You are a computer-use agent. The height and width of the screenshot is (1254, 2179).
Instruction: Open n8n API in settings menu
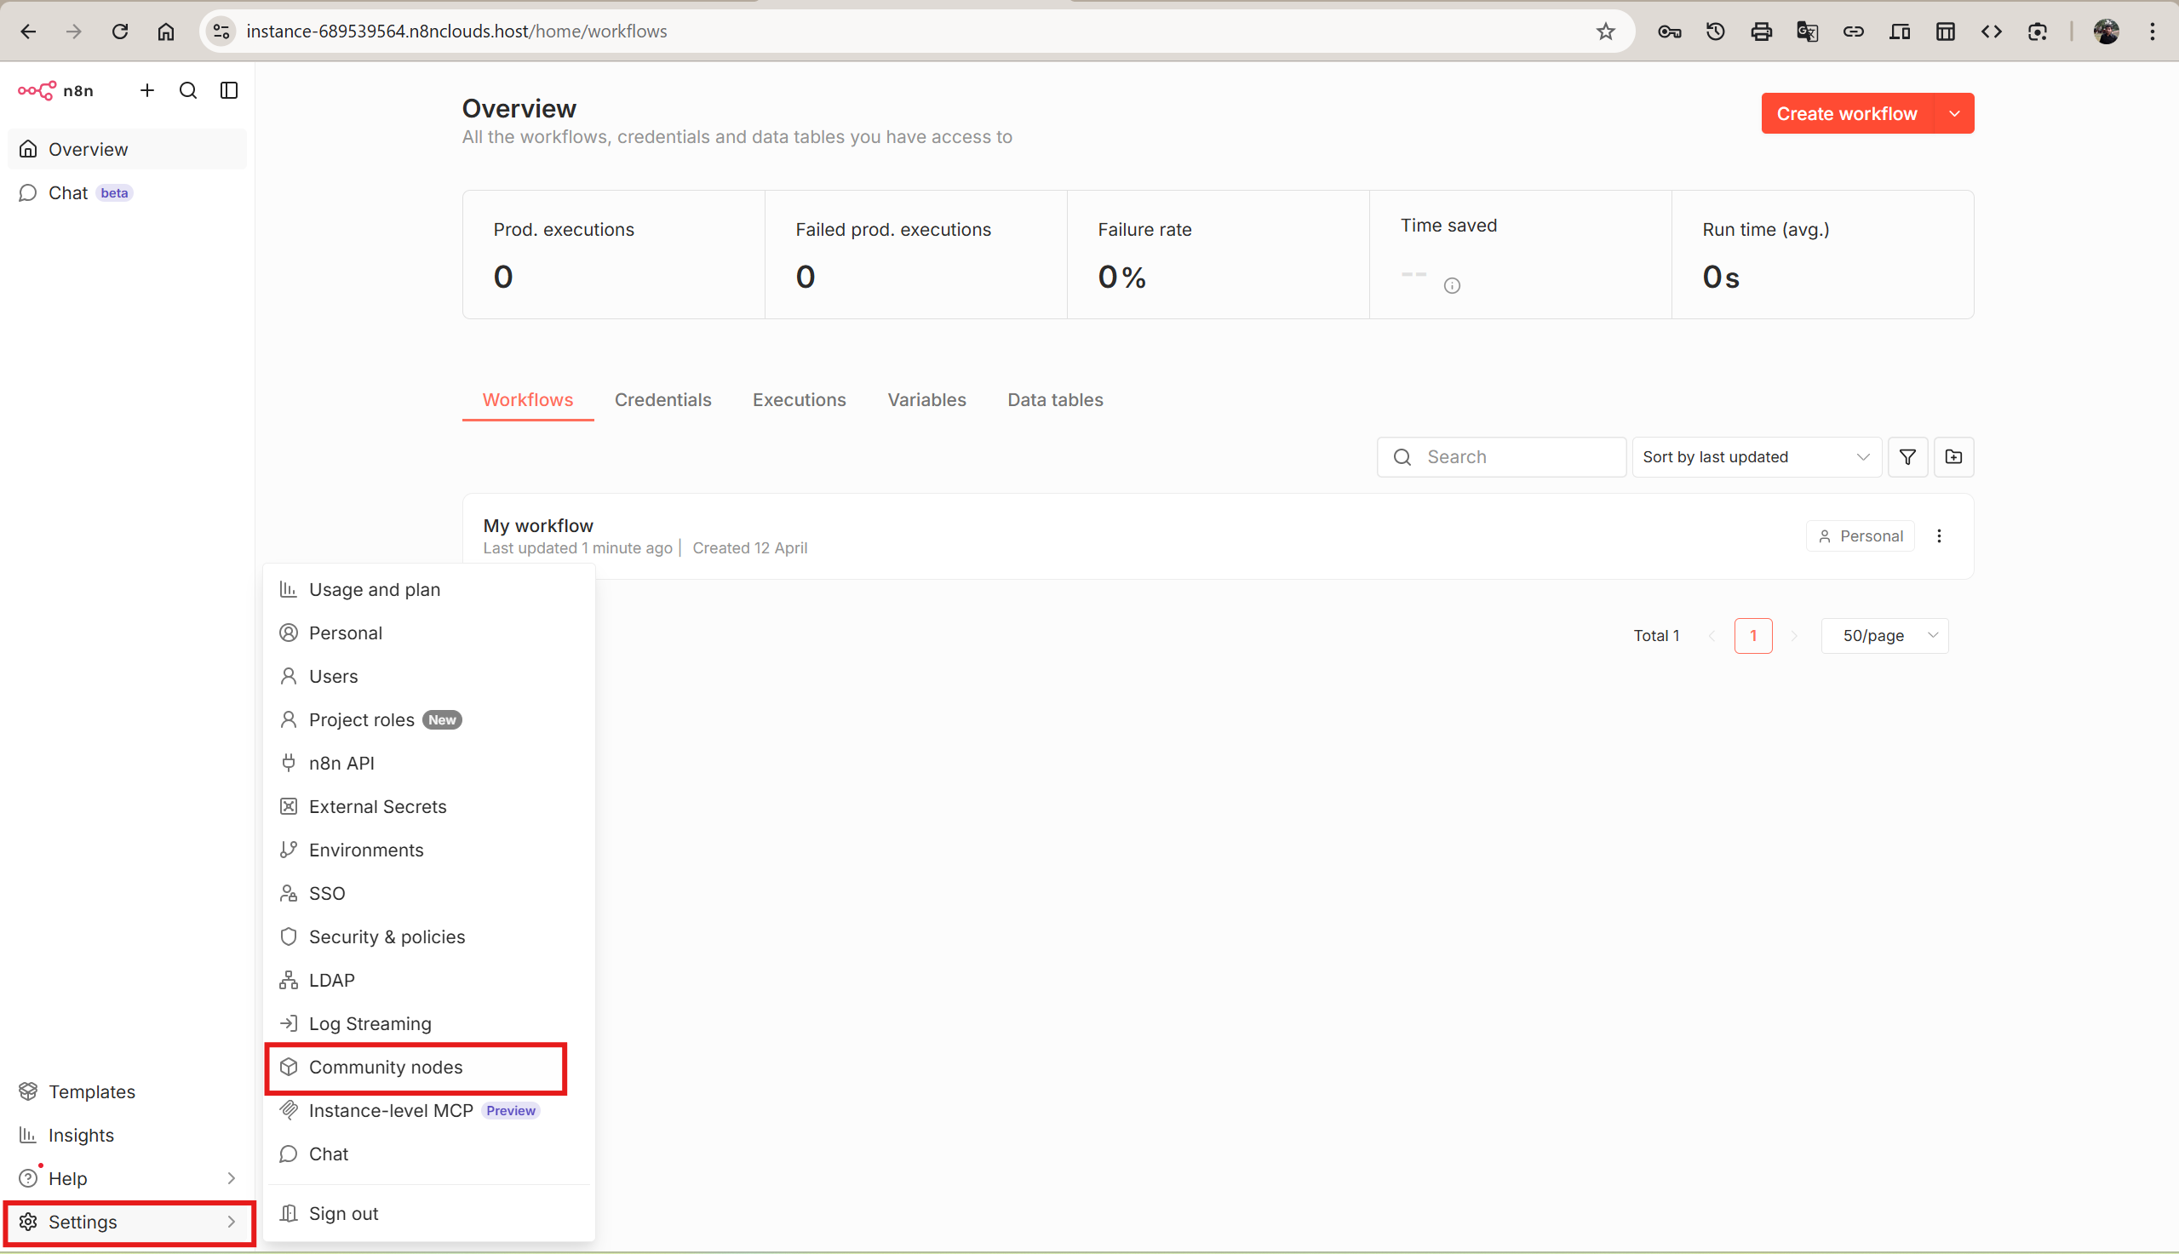tap(429, 763)
